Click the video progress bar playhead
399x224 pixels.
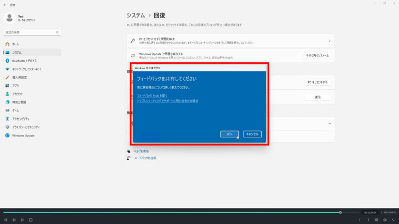coord(340,213)
